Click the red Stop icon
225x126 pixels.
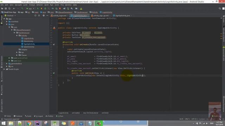[x=60, y=8]
